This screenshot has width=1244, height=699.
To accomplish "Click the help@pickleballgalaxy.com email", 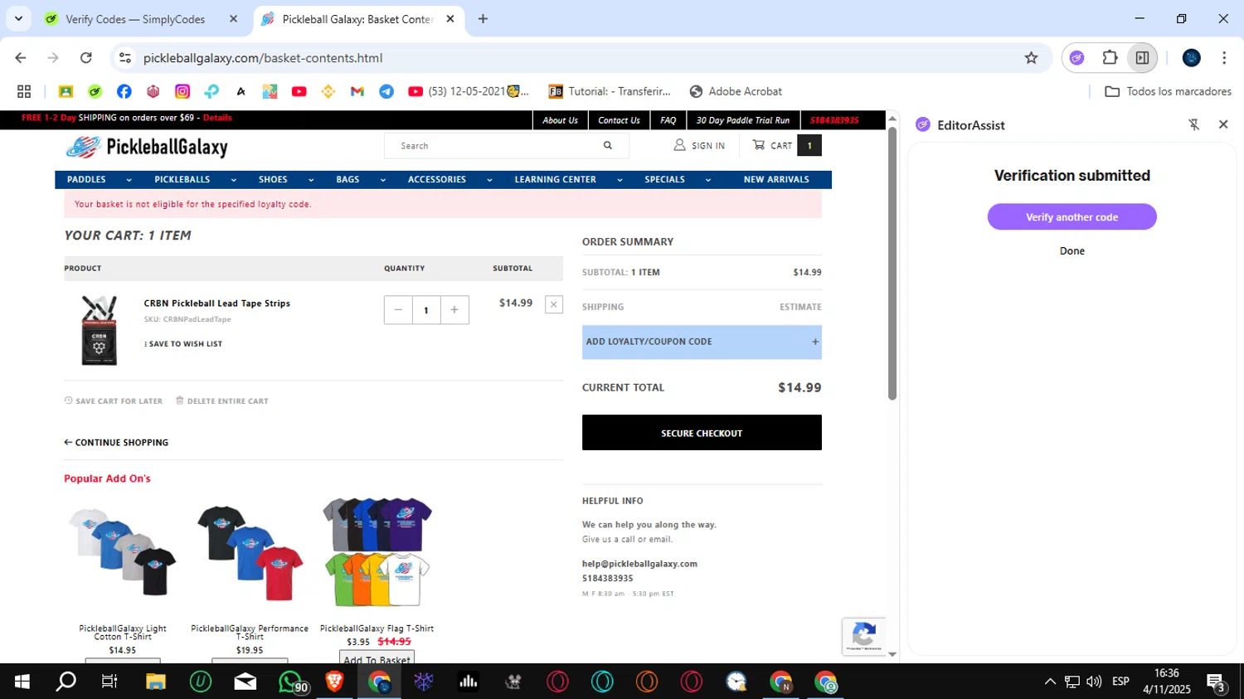I will [x=639, y=564].
